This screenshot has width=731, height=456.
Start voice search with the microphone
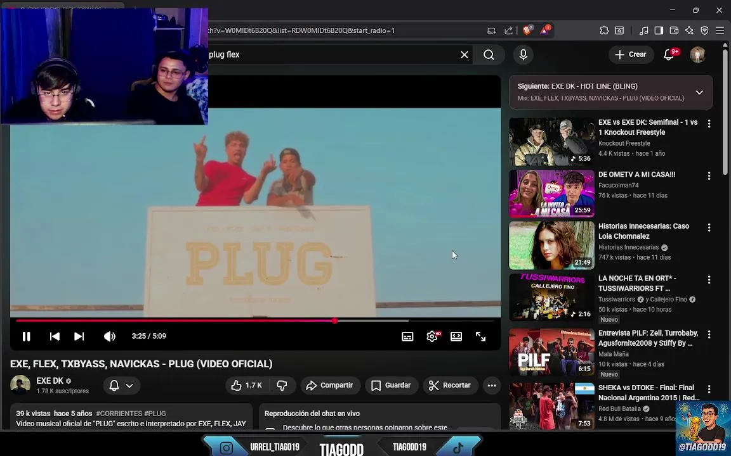coord(523,54)
